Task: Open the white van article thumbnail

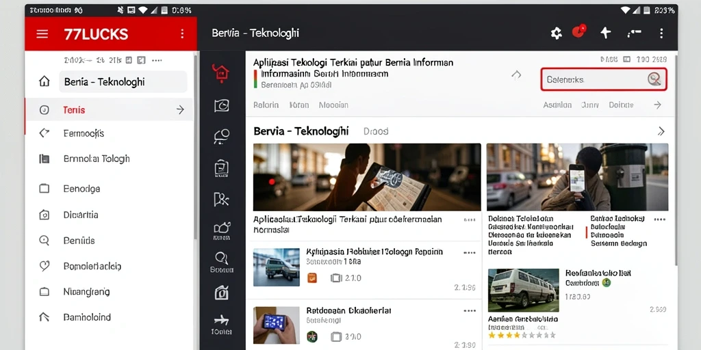Action: pos(524,290)
